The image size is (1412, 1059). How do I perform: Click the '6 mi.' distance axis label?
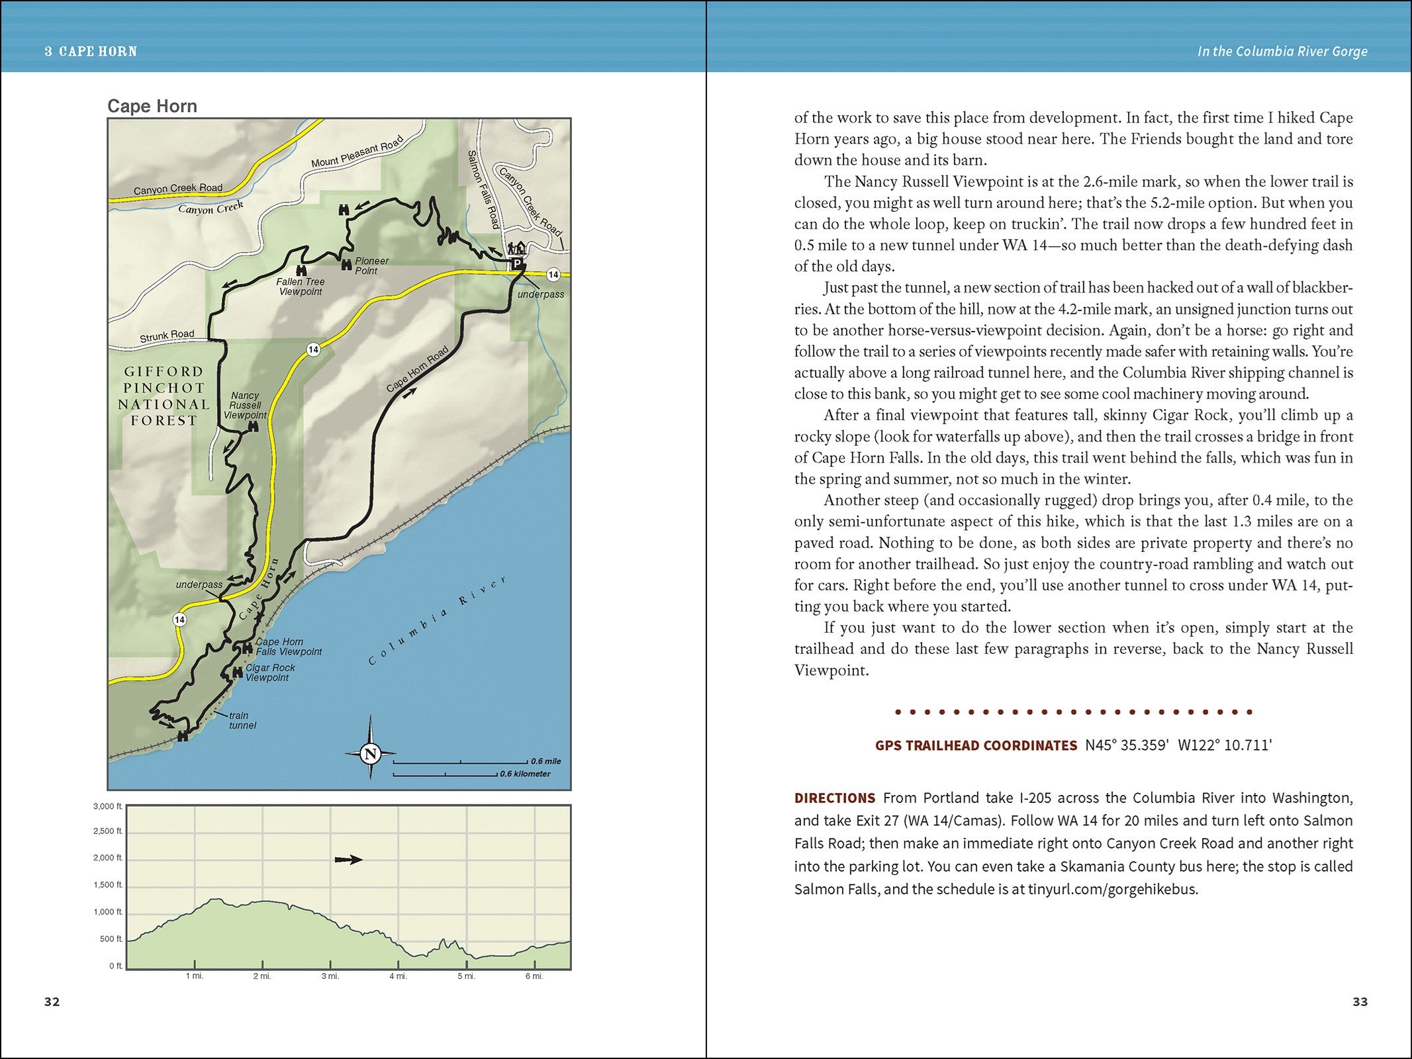534,976
